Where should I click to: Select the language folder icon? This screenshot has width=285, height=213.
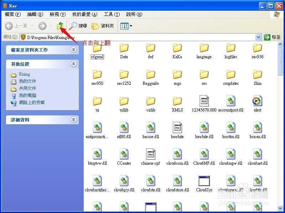coord(204,48)
